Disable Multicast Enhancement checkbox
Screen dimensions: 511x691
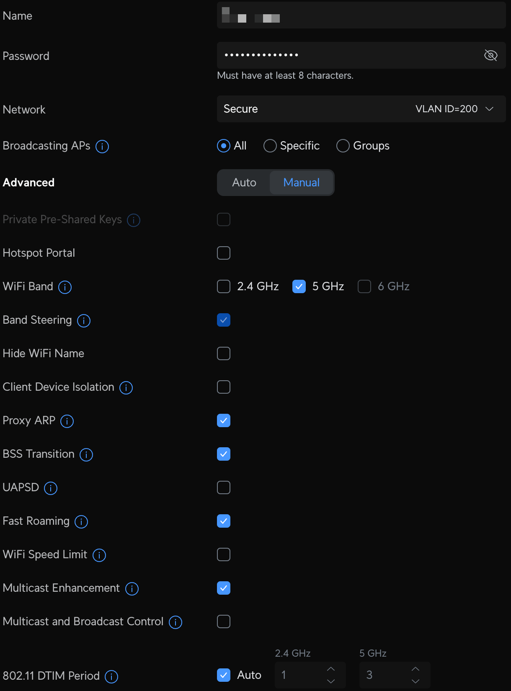pyautogui.click(x=224, y=588)
